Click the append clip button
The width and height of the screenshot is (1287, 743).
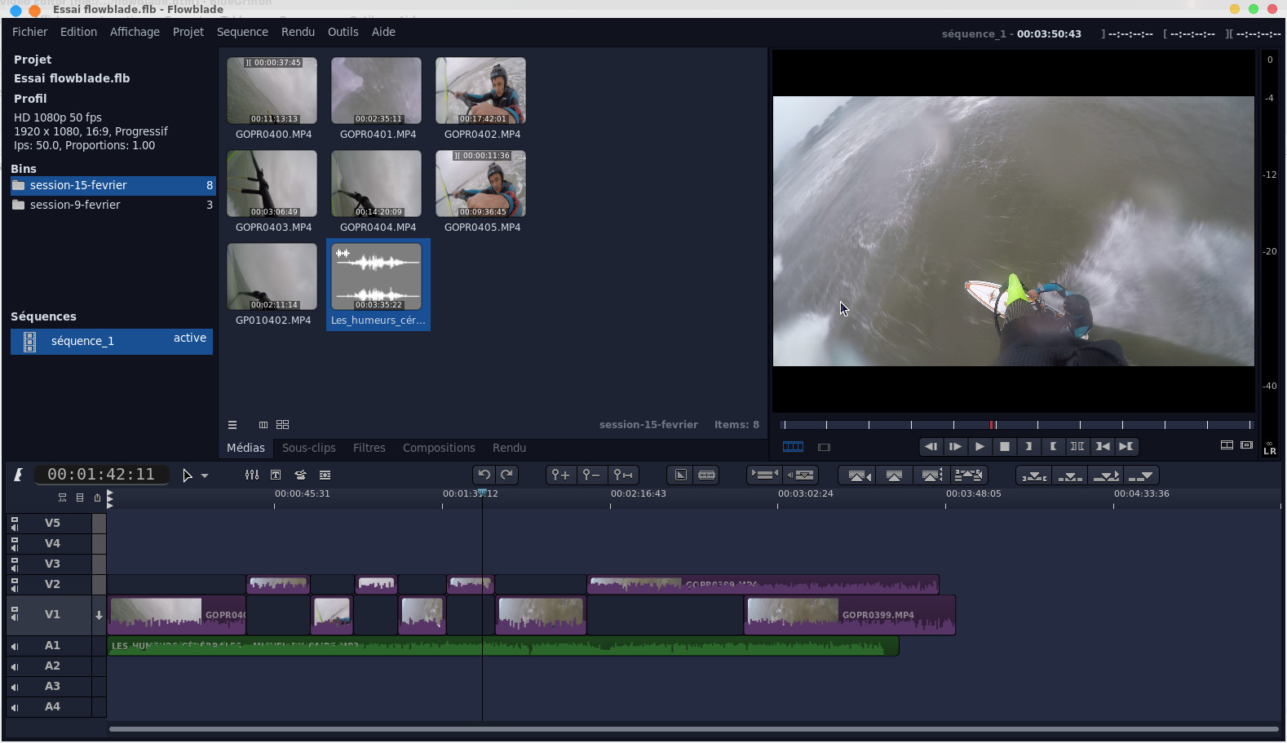[1141, 475]
